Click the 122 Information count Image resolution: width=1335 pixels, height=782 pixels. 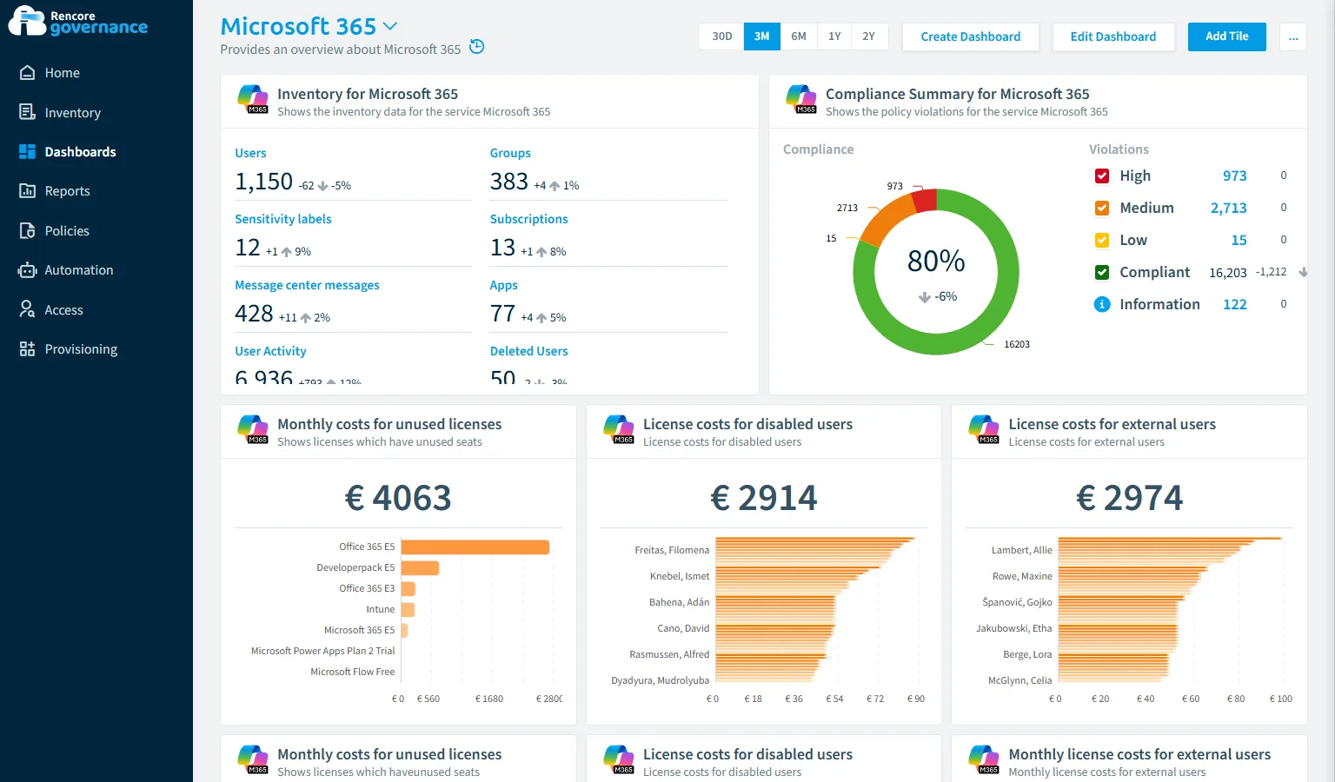(x=1235, y=304)
